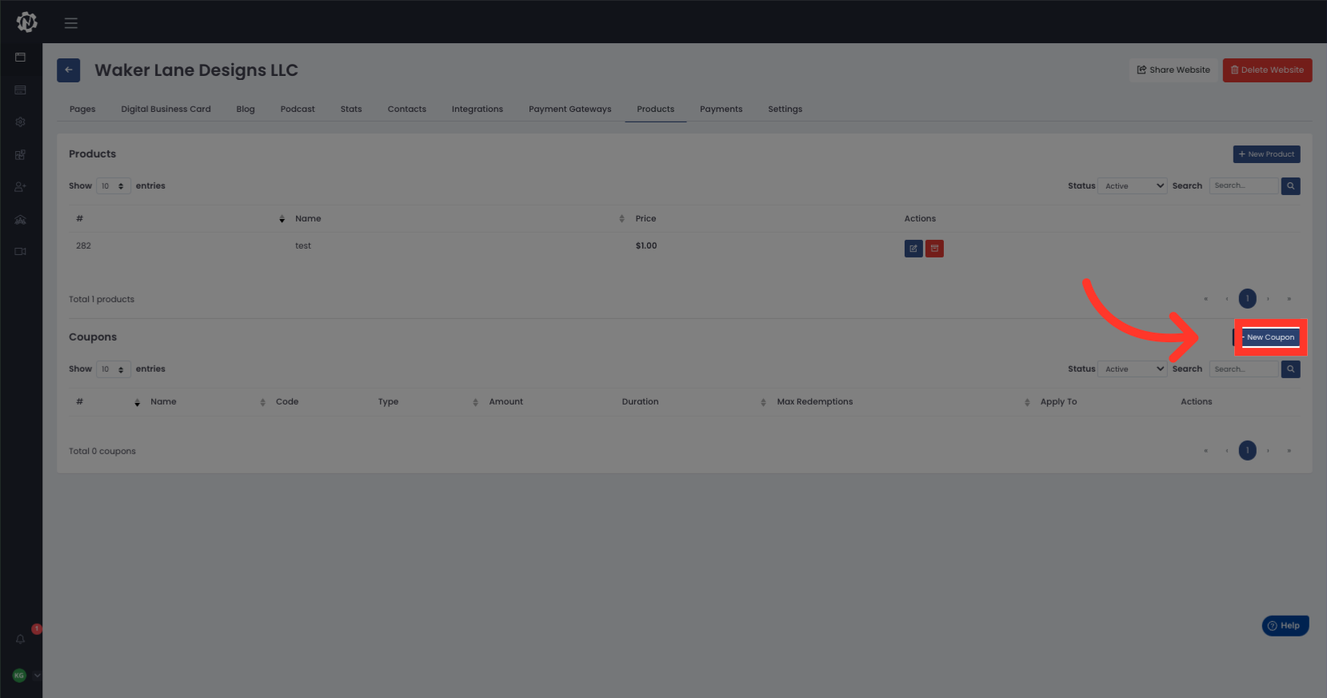Open the sidebar gear settings icon
The height and width of the screenshot is (698, 1327).
point(21,122)
